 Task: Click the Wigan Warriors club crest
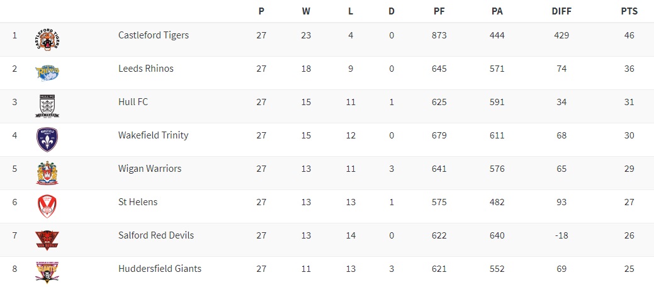point(47,172)
